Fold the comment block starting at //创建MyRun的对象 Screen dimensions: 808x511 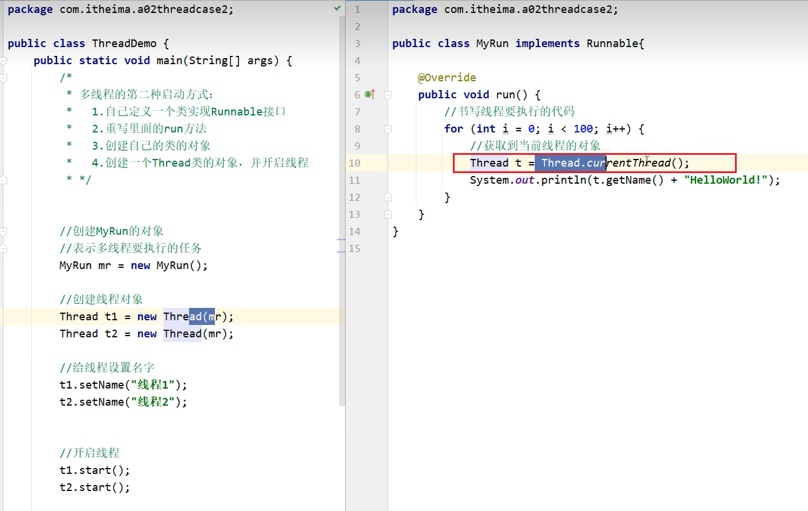point(4,231)
